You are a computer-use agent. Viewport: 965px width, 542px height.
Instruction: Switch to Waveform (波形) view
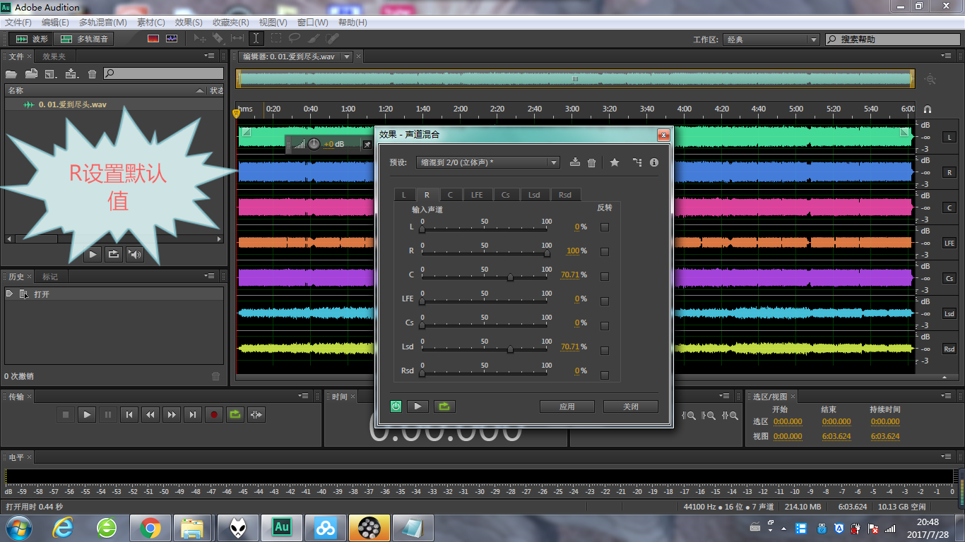pos(32,39)
